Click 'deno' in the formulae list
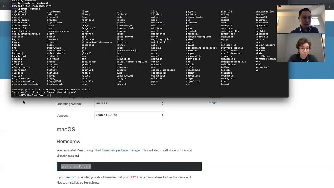Screen dimensions: 334x188 pos(50,28)
